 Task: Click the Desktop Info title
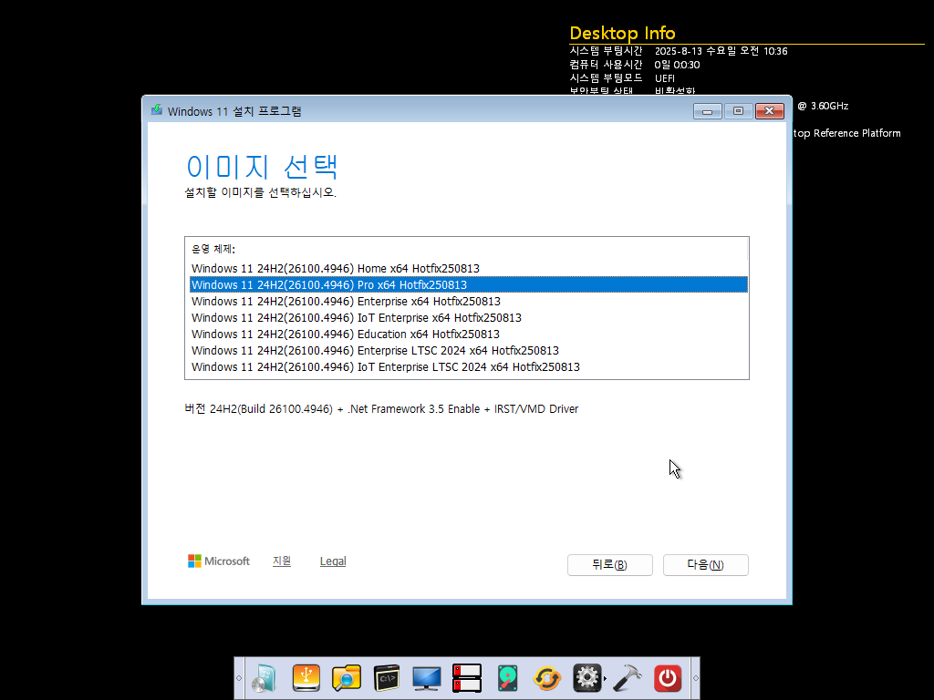pyautogui.click(x=622, y=33)
